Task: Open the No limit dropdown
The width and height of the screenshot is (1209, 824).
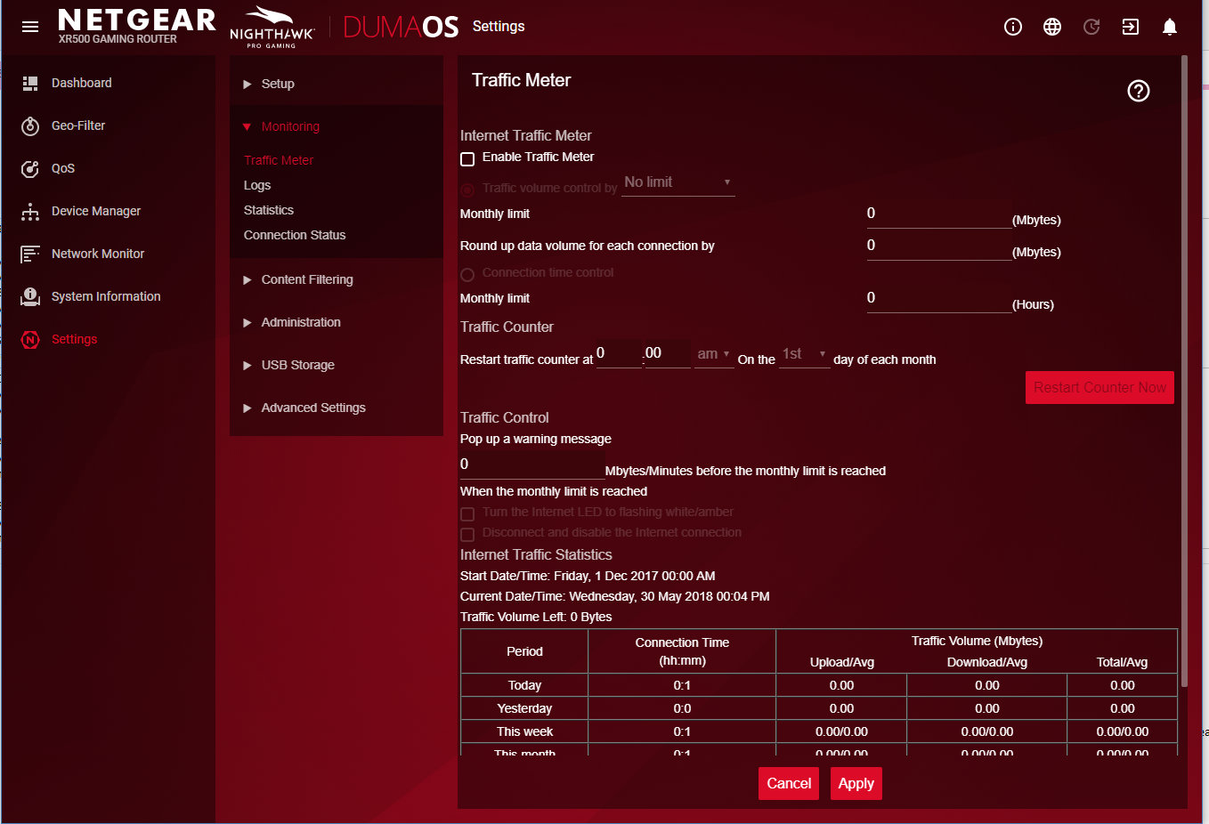Action: [x=677, y=182]
